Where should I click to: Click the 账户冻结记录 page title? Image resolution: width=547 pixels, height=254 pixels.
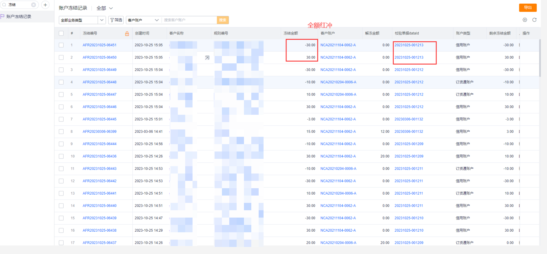[x=73, y=8]
